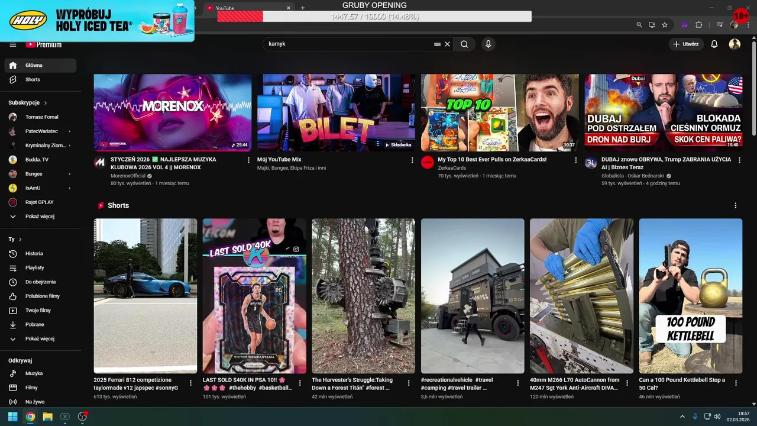
Task: Open Shorts from the sidebar
Action: pyautogui.click(x=40, y=79)
